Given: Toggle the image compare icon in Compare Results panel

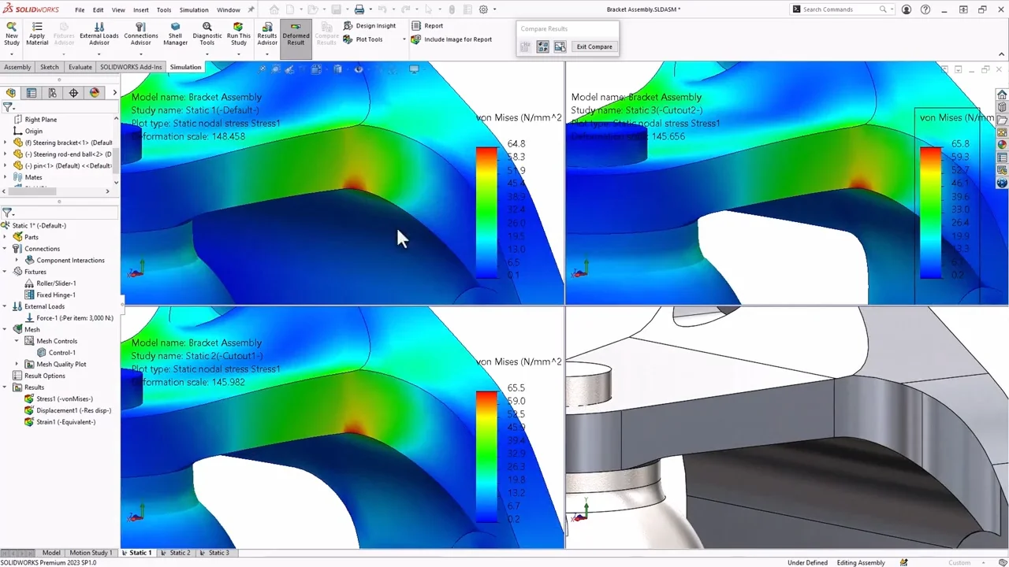Looking at the screenshot, I should point(560,46).
